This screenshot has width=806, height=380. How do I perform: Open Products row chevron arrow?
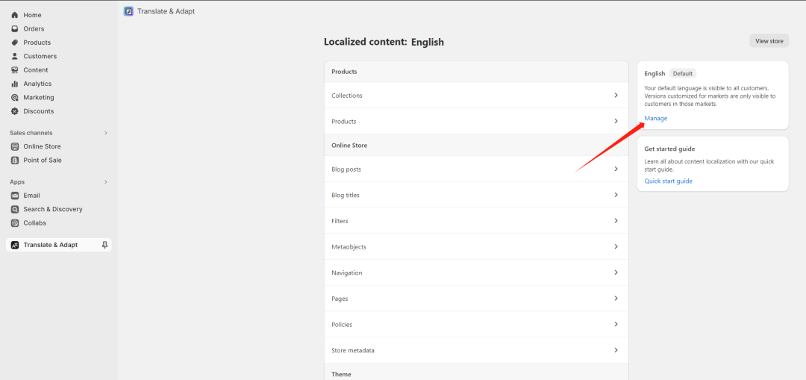(616, 121)
